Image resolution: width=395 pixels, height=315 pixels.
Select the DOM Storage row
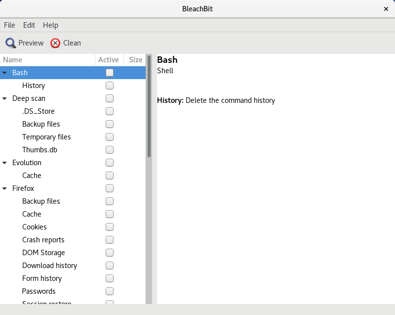coord(73,253)
